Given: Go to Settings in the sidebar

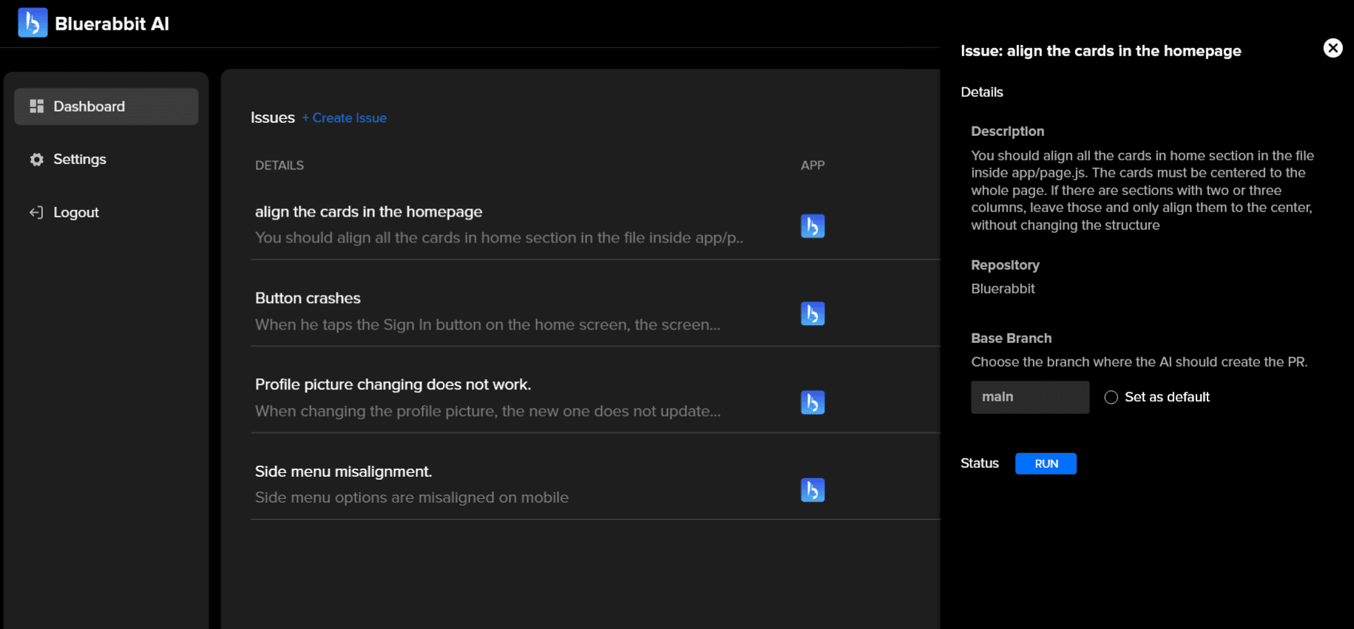Looking at the screenshot, I should (x=79, y=160).
